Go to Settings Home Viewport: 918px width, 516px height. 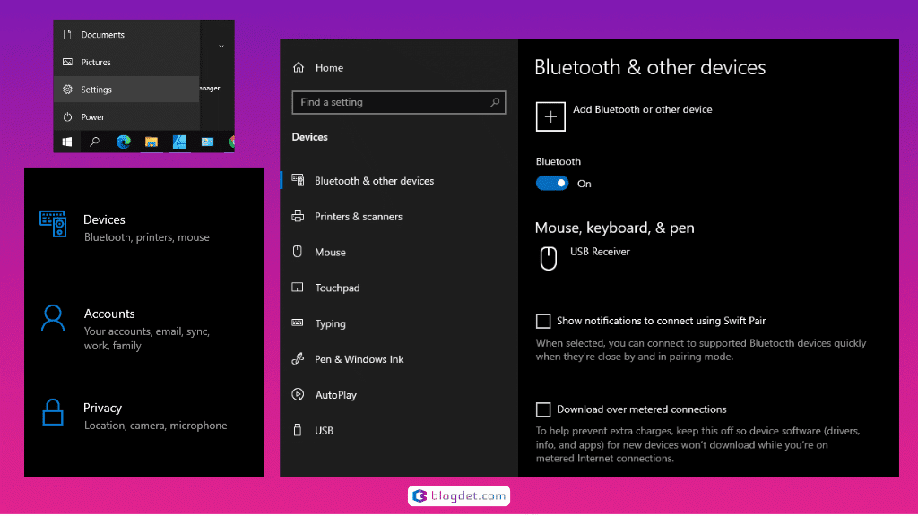pos(318,68)
